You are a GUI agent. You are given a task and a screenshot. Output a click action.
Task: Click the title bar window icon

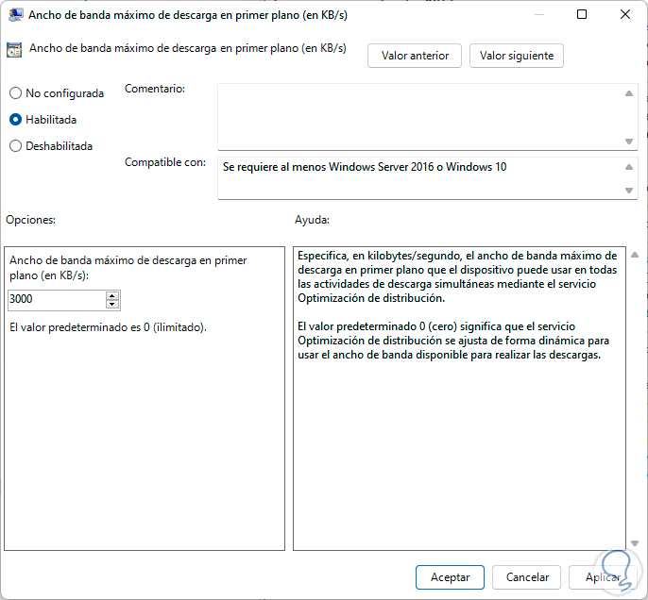click(x=15, y=15)
